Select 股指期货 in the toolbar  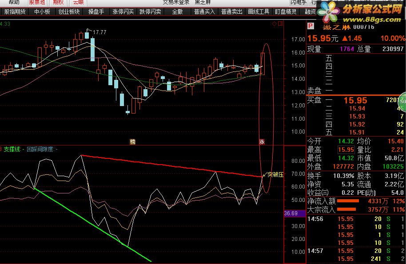(15, 12)
